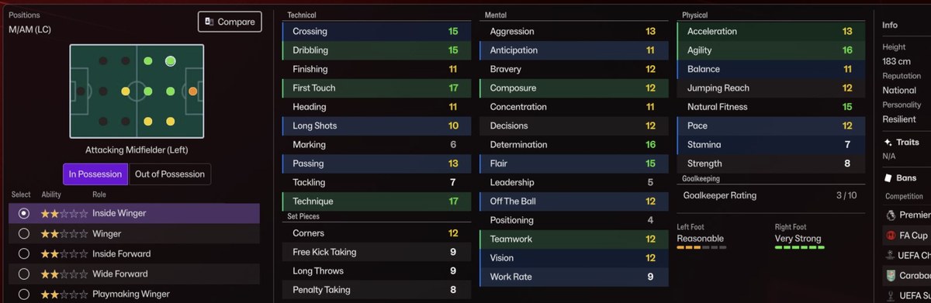Open the Compare button

click(x=230, y=22)
